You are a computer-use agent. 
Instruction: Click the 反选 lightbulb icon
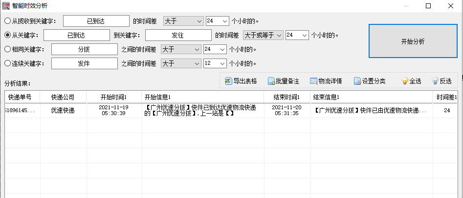(x=435, y=81)
